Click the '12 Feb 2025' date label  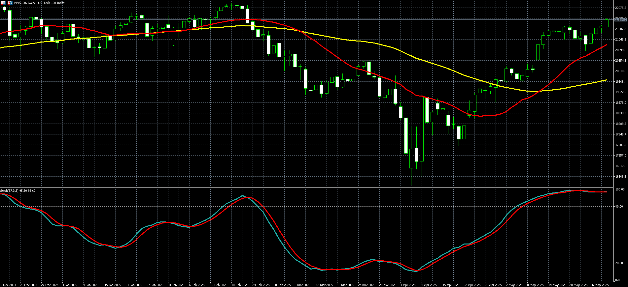[x=219, y=285]
